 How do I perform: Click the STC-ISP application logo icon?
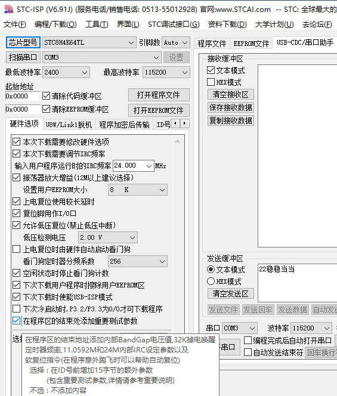(x=8, y=10)
